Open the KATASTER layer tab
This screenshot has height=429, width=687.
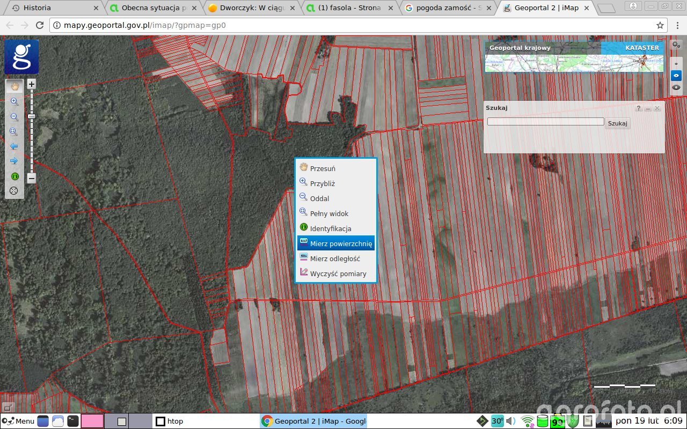642,48
